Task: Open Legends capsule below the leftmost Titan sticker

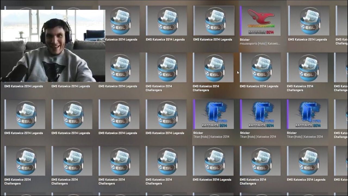Action: (x=214, y=161)
